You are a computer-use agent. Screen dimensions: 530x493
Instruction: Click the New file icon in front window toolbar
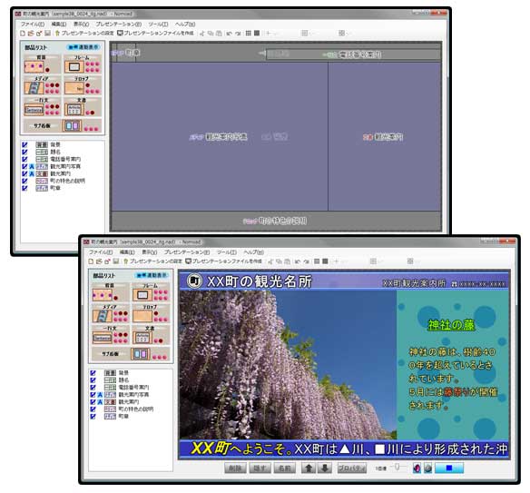pos(91,261)
